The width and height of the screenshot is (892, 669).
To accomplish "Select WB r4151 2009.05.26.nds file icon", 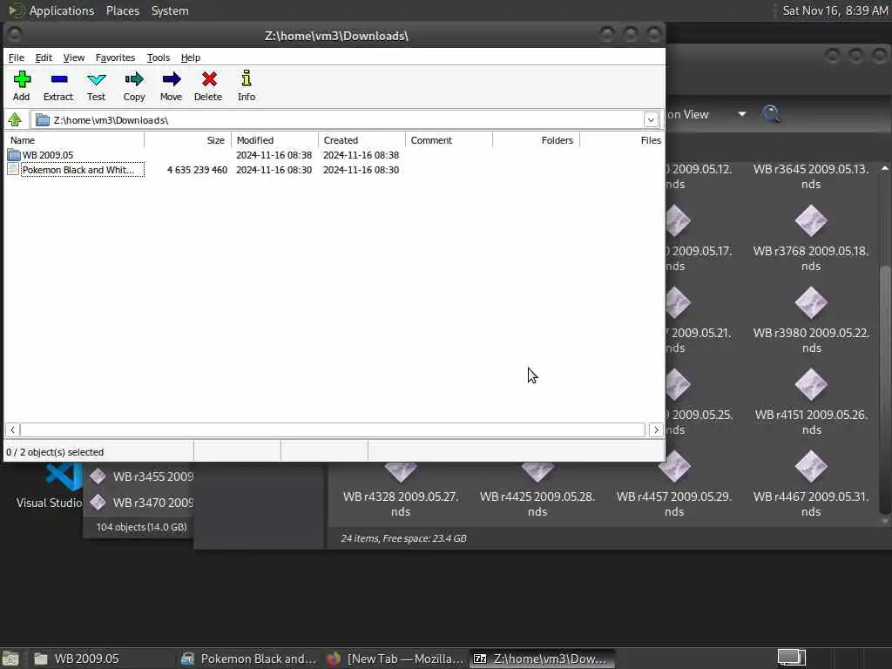I will [811, 384].
